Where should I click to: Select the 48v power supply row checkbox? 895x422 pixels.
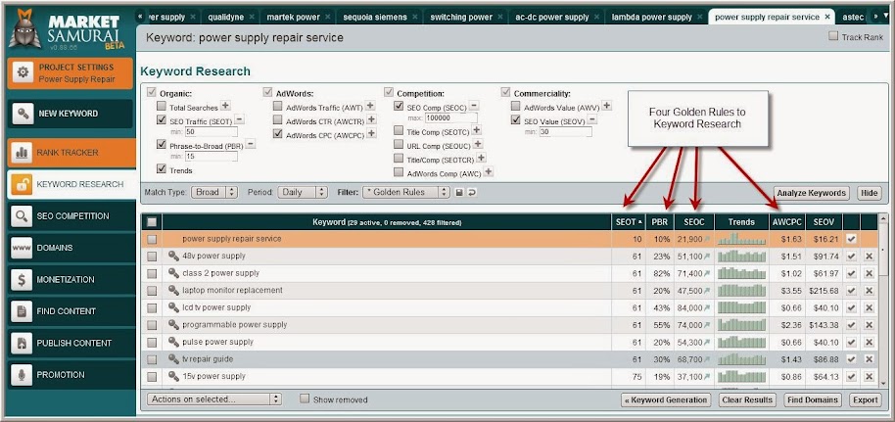[x=152, y=257]
